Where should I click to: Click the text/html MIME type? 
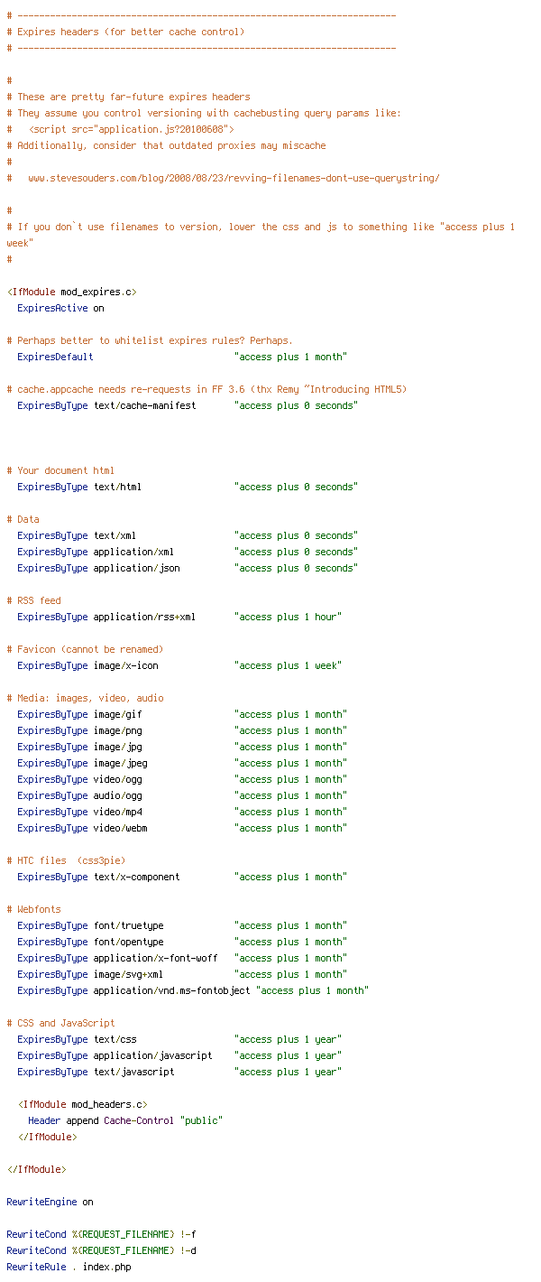pyautogui.click(x=118, y=487)
